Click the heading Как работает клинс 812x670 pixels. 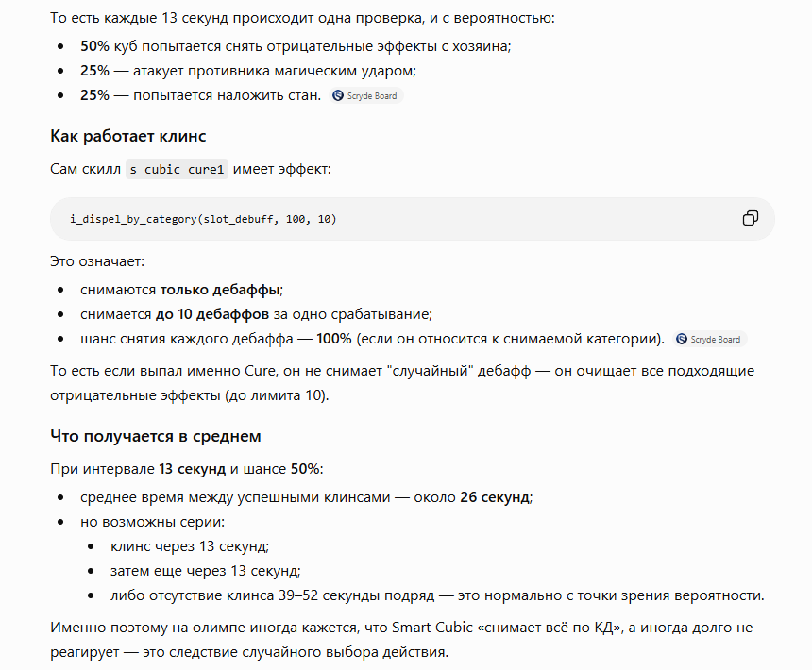(x=127, y=136)
